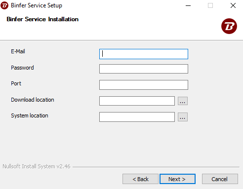Go to previous step with Back
Screen dimensions: 243x189
[x=140, y=179]
